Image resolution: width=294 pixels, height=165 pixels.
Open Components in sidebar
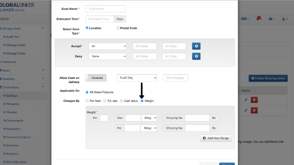pyautogui.click(x=13, y=121)
